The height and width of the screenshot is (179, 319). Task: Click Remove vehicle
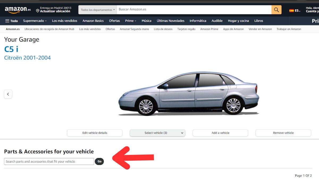pyautogui.click(x=283, y=133)
